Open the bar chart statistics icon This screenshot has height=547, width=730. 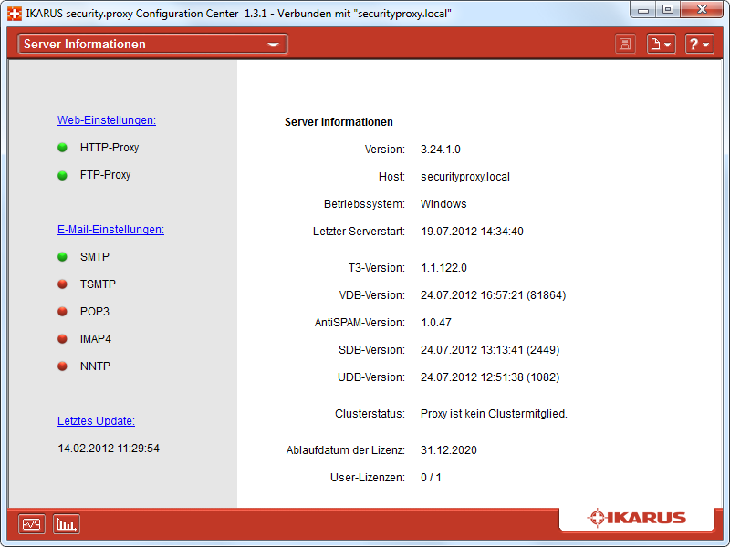click(x=67, y=524)
